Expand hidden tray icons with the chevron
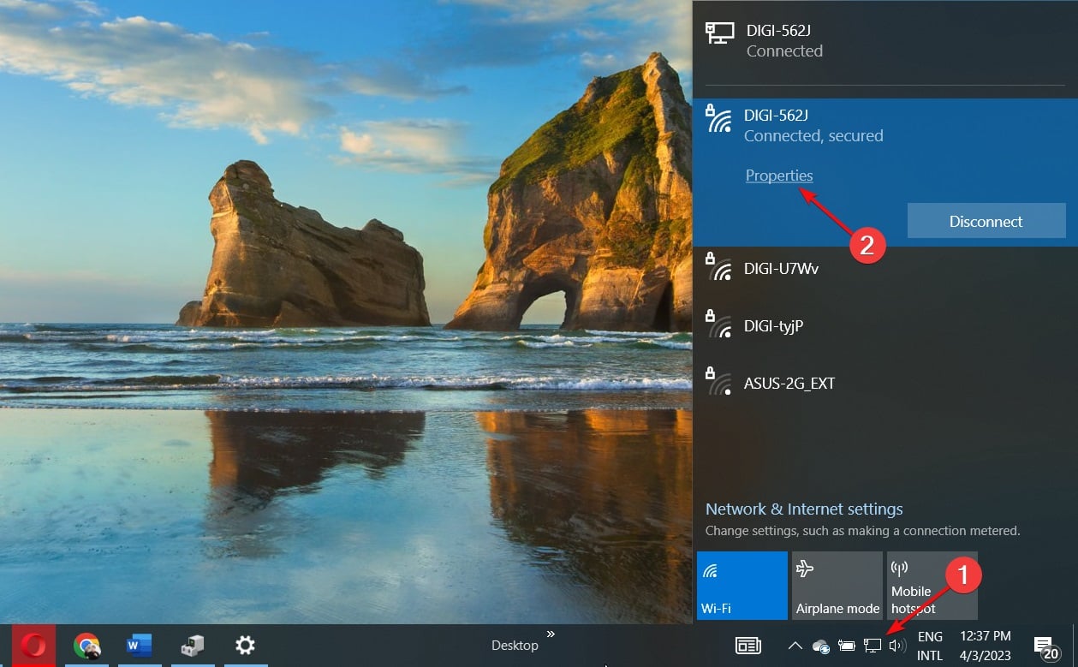 tap(795, 646)
